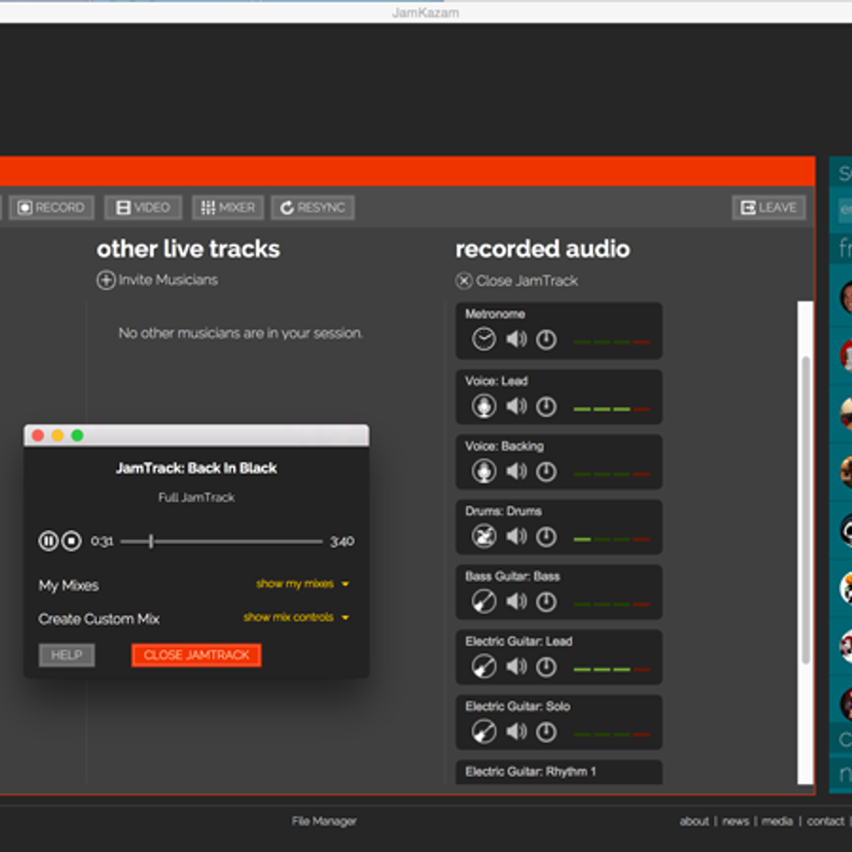The height and width of the screenshot is (852, 852).
Task: Mute the Voice: Lead track speaker
Action: [x=516, y=406]
